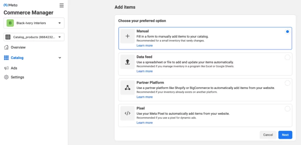Click the Meta logo
Viewport: 301px width, 145px height.
pyautogui.click(x=10, y=5)
